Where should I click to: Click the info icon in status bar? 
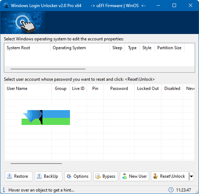coord(4,190)
